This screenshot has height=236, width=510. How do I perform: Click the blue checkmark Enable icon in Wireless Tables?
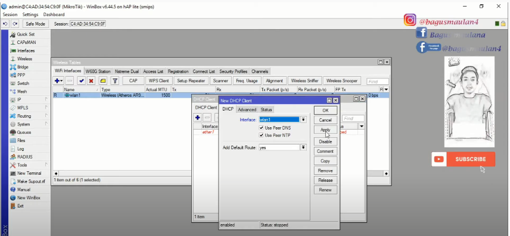click(x=81, y=81)
